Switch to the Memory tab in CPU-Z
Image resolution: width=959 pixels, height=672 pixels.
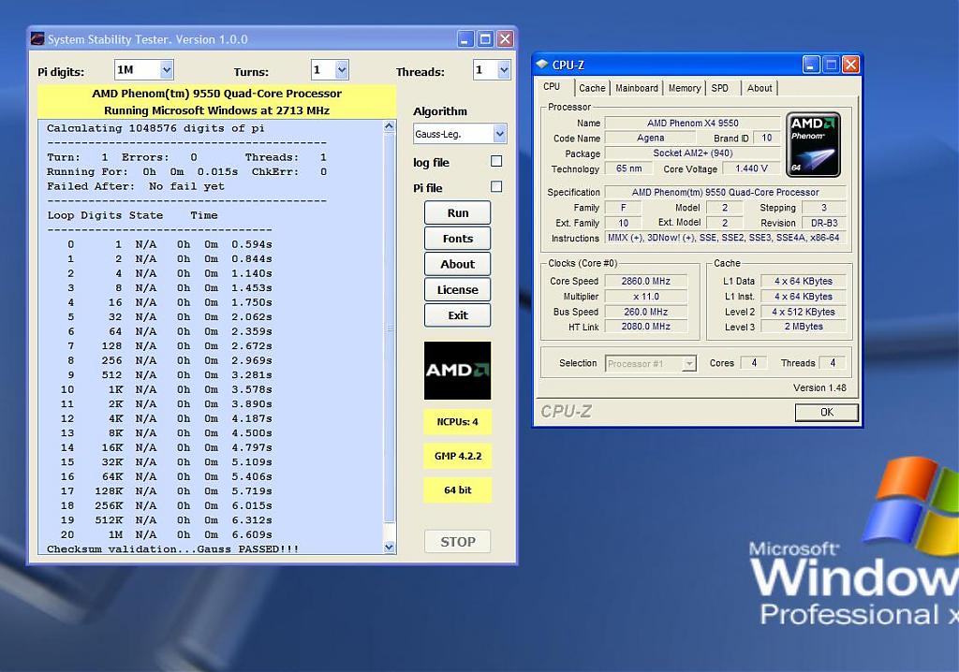[x=684, y=88]
